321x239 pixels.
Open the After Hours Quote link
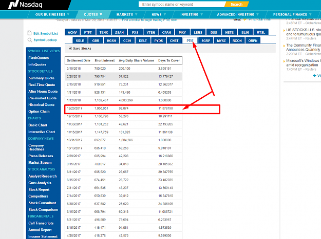click(43, 92)
